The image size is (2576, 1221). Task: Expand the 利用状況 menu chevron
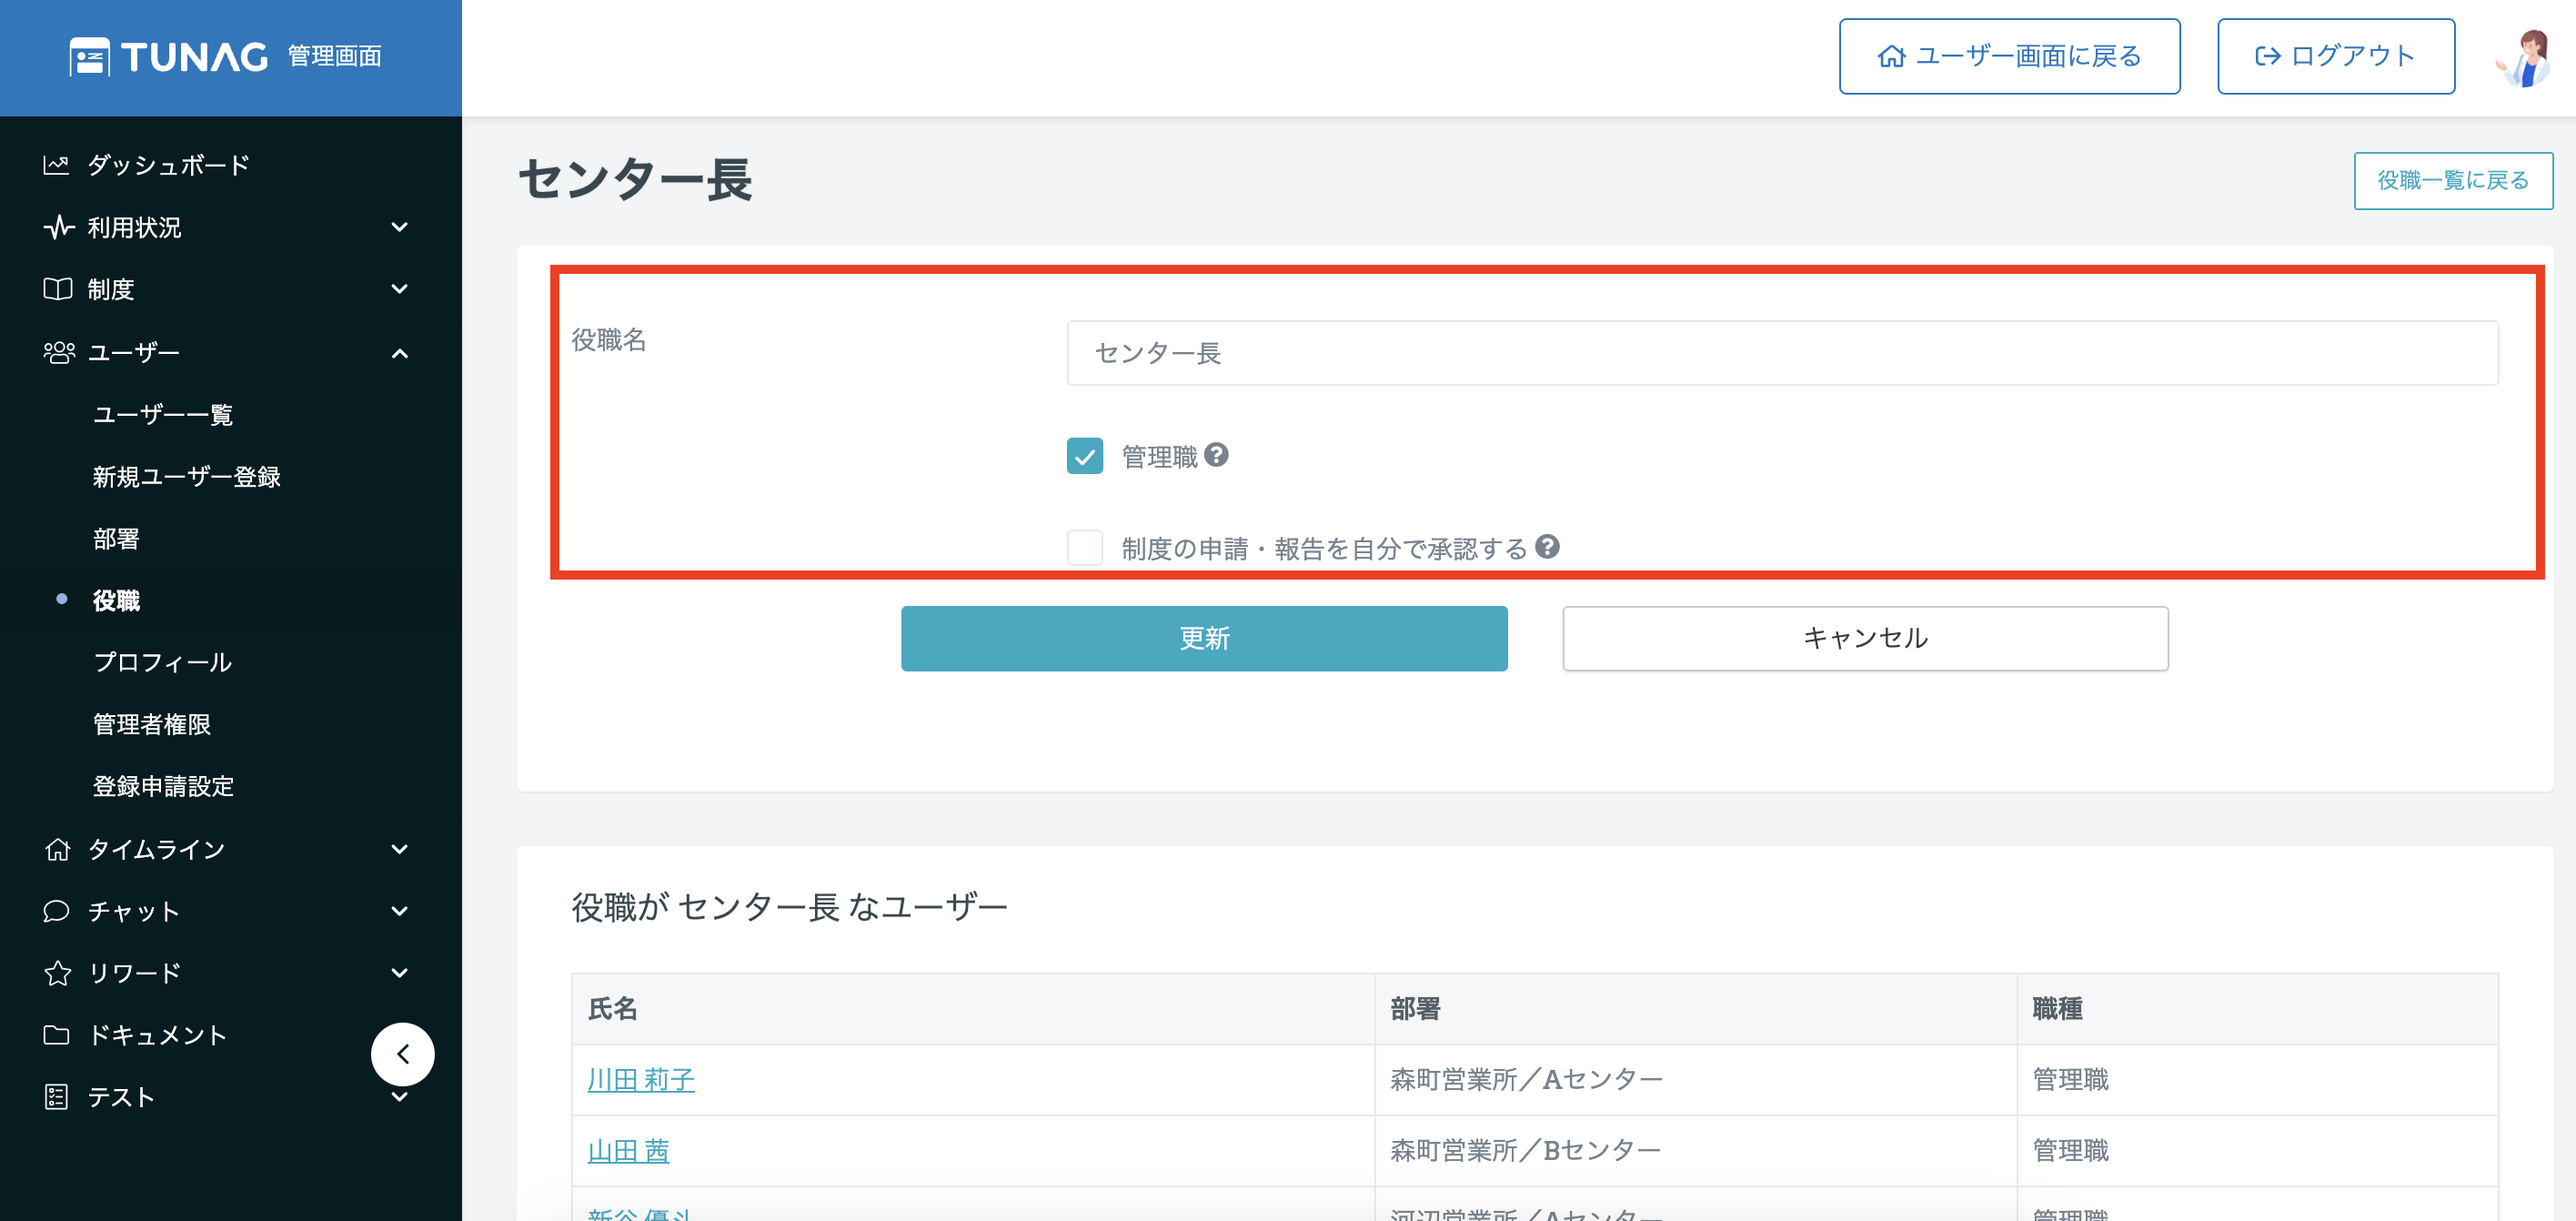coord(400,227)
